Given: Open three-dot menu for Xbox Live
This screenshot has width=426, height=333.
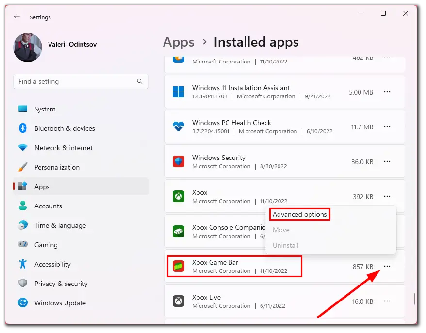Looking at the screenshot, I should (387, 301).
